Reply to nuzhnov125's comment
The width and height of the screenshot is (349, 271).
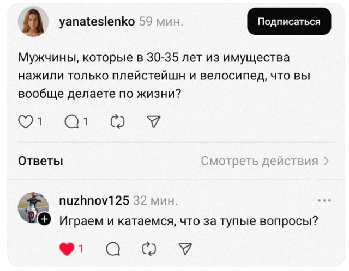click(112, 249)
